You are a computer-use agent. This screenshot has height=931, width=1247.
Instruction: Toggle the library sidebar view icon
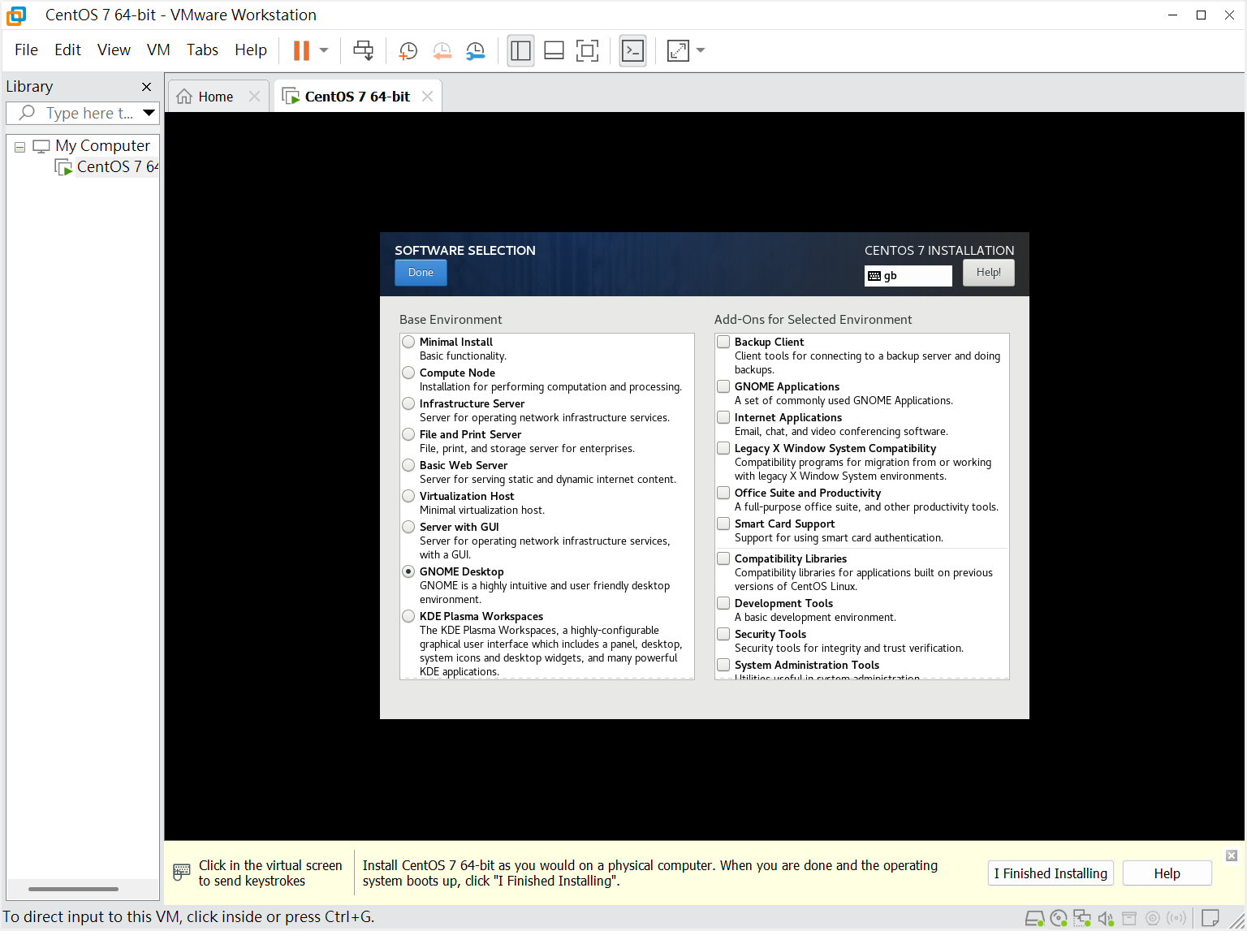coord(520,51)
